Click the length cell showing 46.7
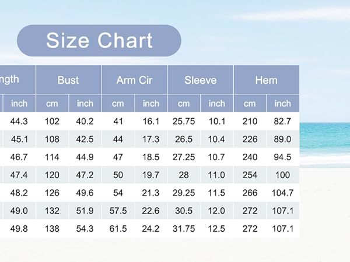Viewport: 350px width, 262px height. point(19,157)
